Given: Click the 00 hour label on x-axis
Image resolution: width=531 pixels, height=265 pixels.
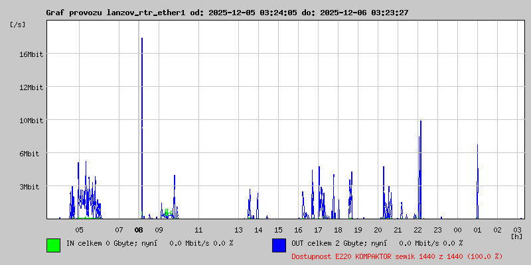Looking at the screenshot, I should point(457,230).
